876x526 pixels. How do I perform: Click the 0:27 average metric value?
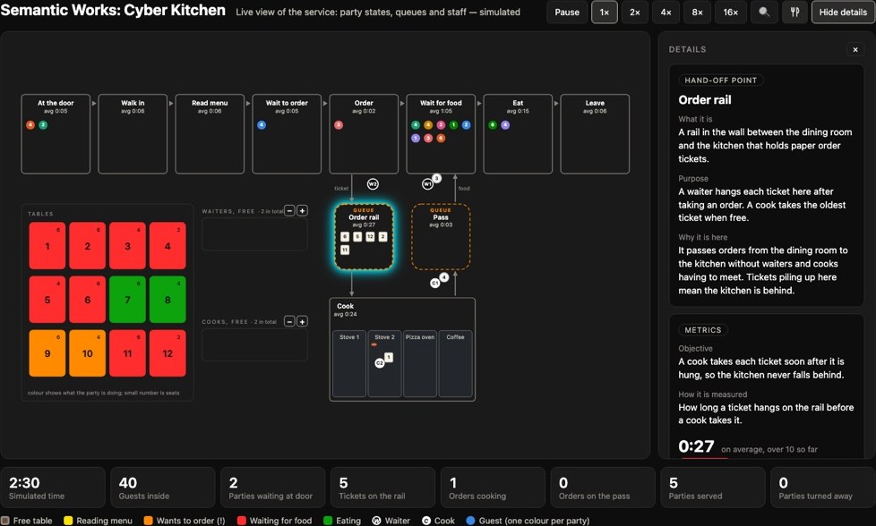[696, 446]
